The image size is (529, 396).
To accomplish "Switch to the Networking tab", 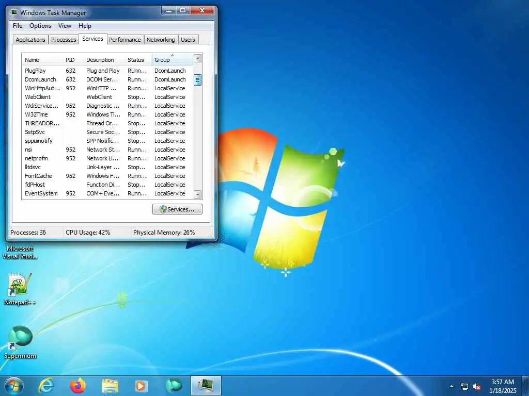I will [161, 40].
